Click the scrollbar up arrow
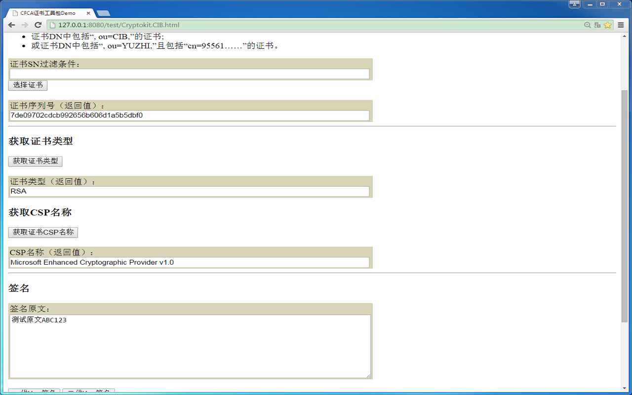632x395 pixels. 625,37
